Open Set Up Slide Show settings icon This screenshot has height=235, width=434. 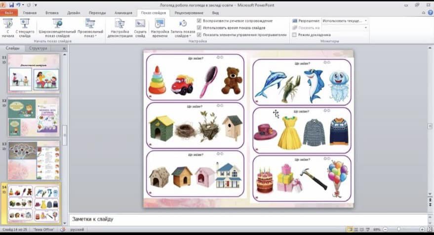point(119,25)
